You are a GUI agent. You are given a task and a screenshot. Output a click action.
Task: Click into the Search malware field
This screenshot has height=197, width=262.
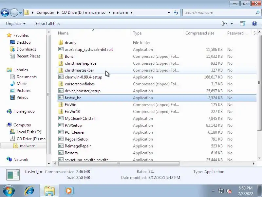[219, 12]
